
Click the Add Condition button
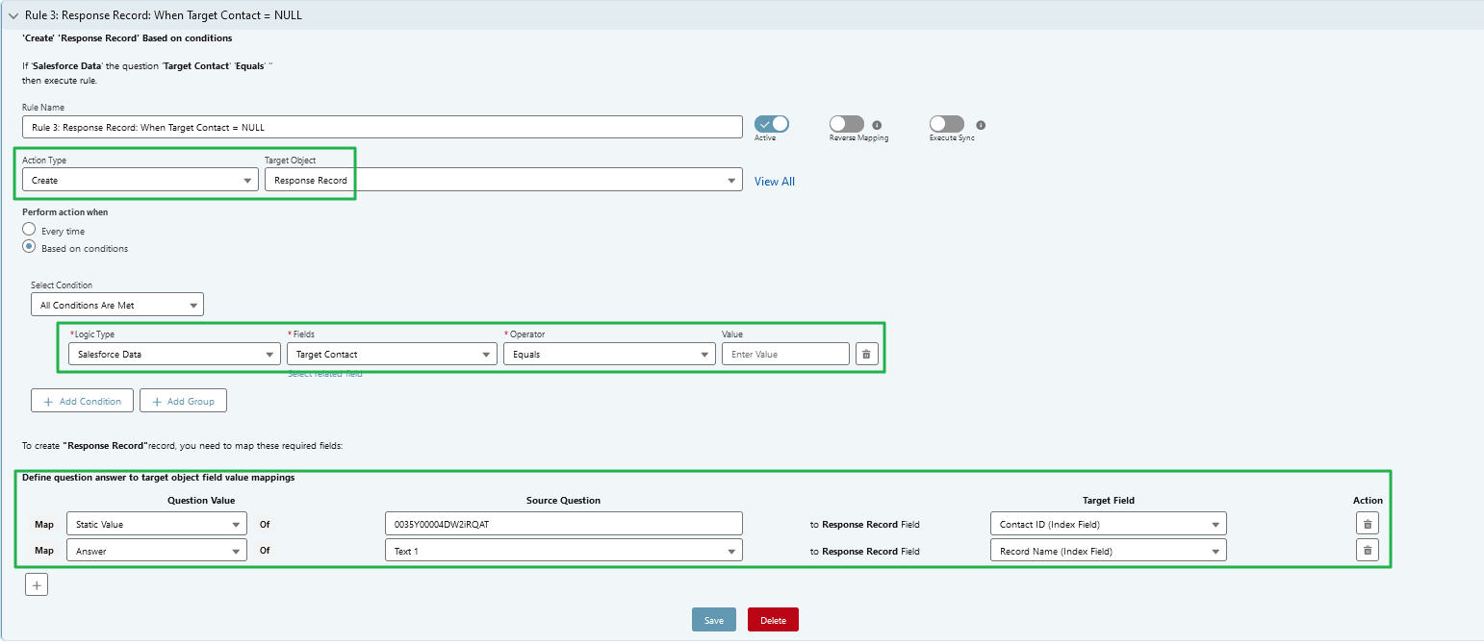(x=82, y=400)
